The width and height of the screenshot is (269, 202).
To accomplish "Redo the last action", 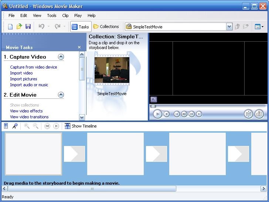I will pyautogui.click(x=58, y=27).
